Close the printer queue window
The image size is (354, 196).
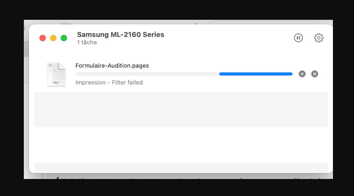[x=43, y=38]
